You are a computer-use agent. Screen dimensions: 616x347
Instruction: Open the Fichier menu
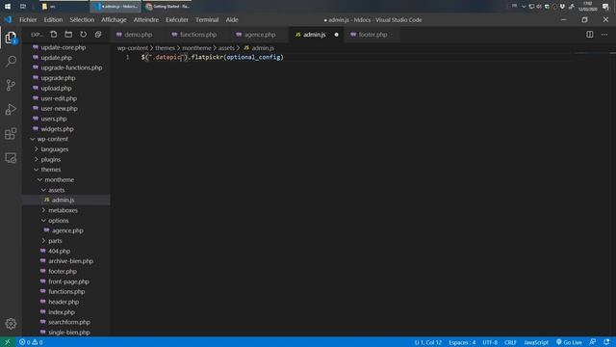pyautogui.click(x=28, y=19)
